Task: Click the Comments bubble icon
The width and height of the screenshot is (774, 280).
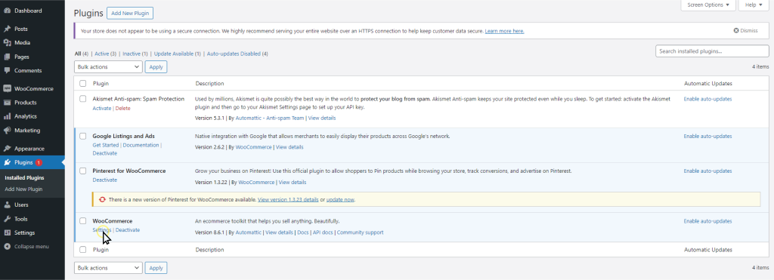Action: 7,70
